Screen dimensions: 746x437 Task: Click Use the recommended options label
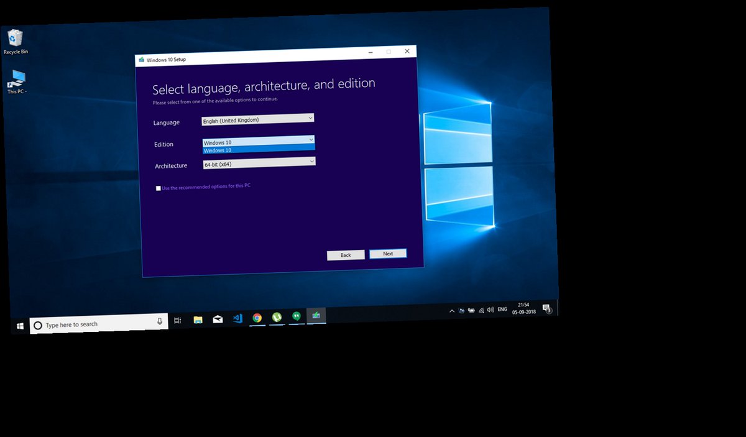206,186
